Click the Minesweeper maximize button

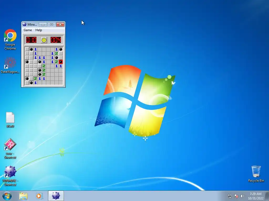51,25
